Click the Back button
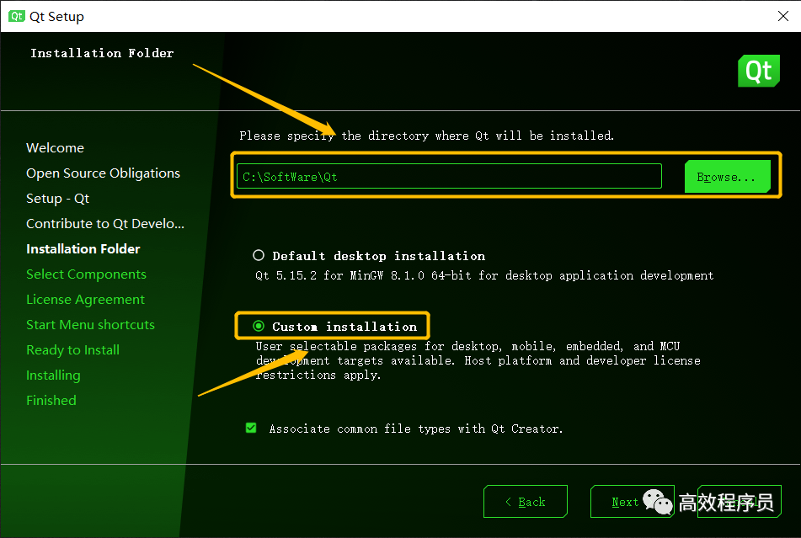Image resolution: width=801 pixels, height=538 pixels. click(x=526, y=501)
